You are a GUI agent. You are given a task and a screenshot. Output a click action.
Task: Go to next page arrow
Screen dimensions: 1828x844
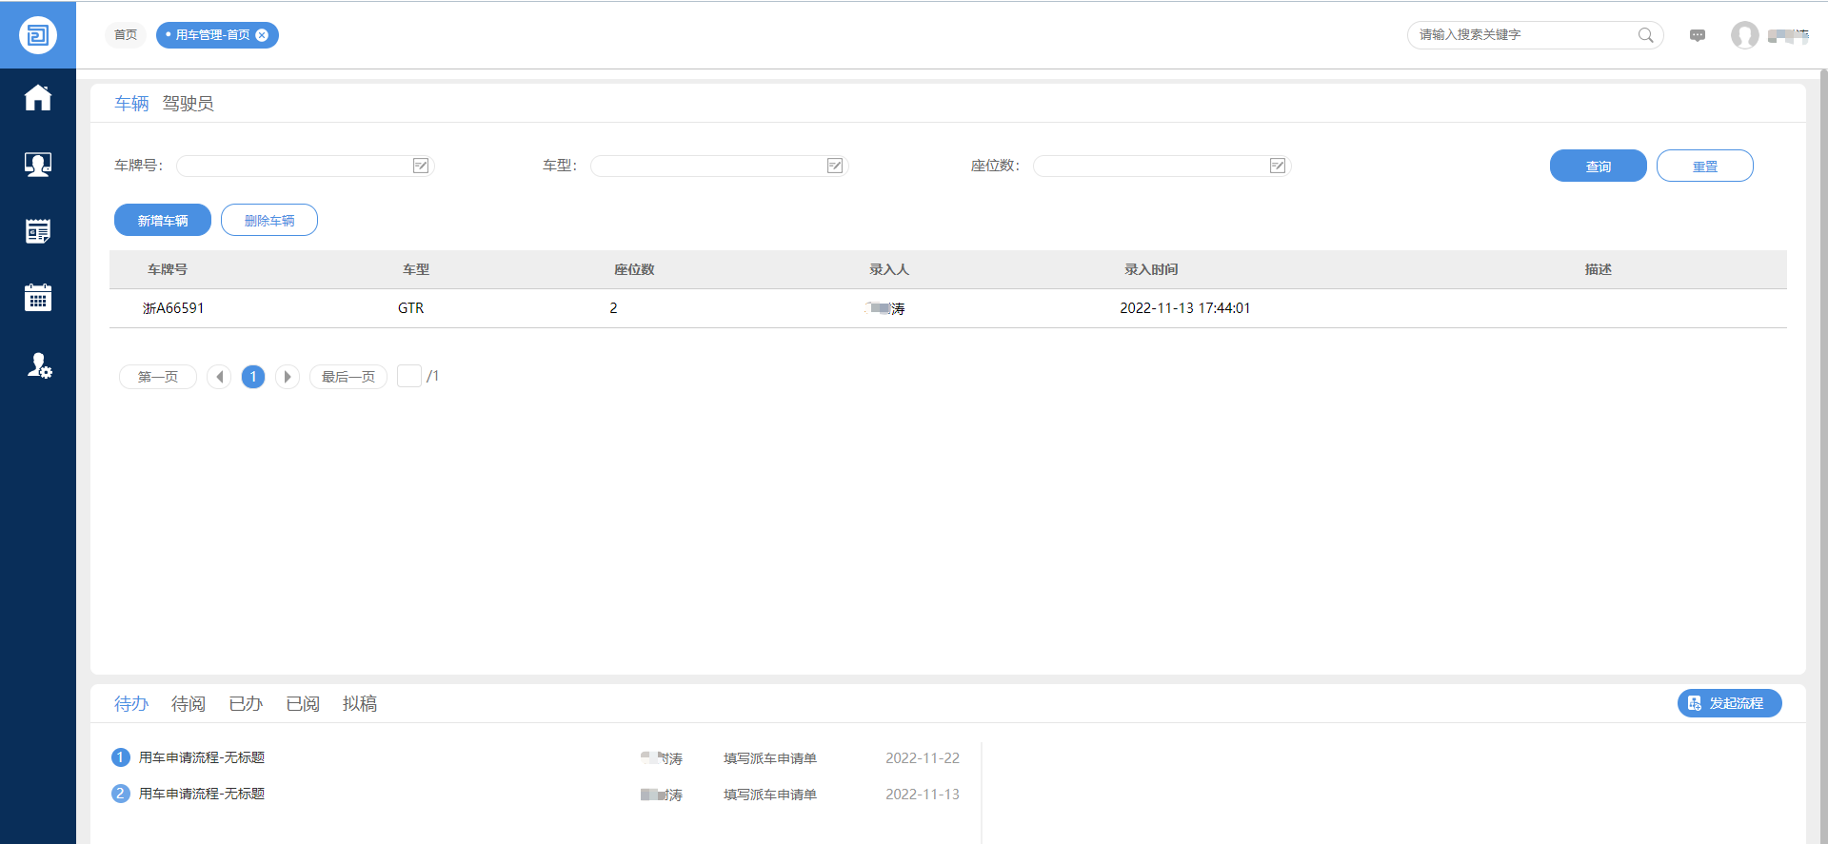pyautogui.click(x=288, y=377)
